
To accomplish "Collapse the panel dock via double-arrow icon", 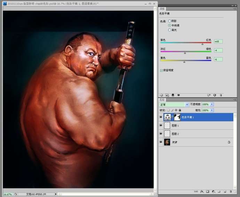I will pos(232,6).
